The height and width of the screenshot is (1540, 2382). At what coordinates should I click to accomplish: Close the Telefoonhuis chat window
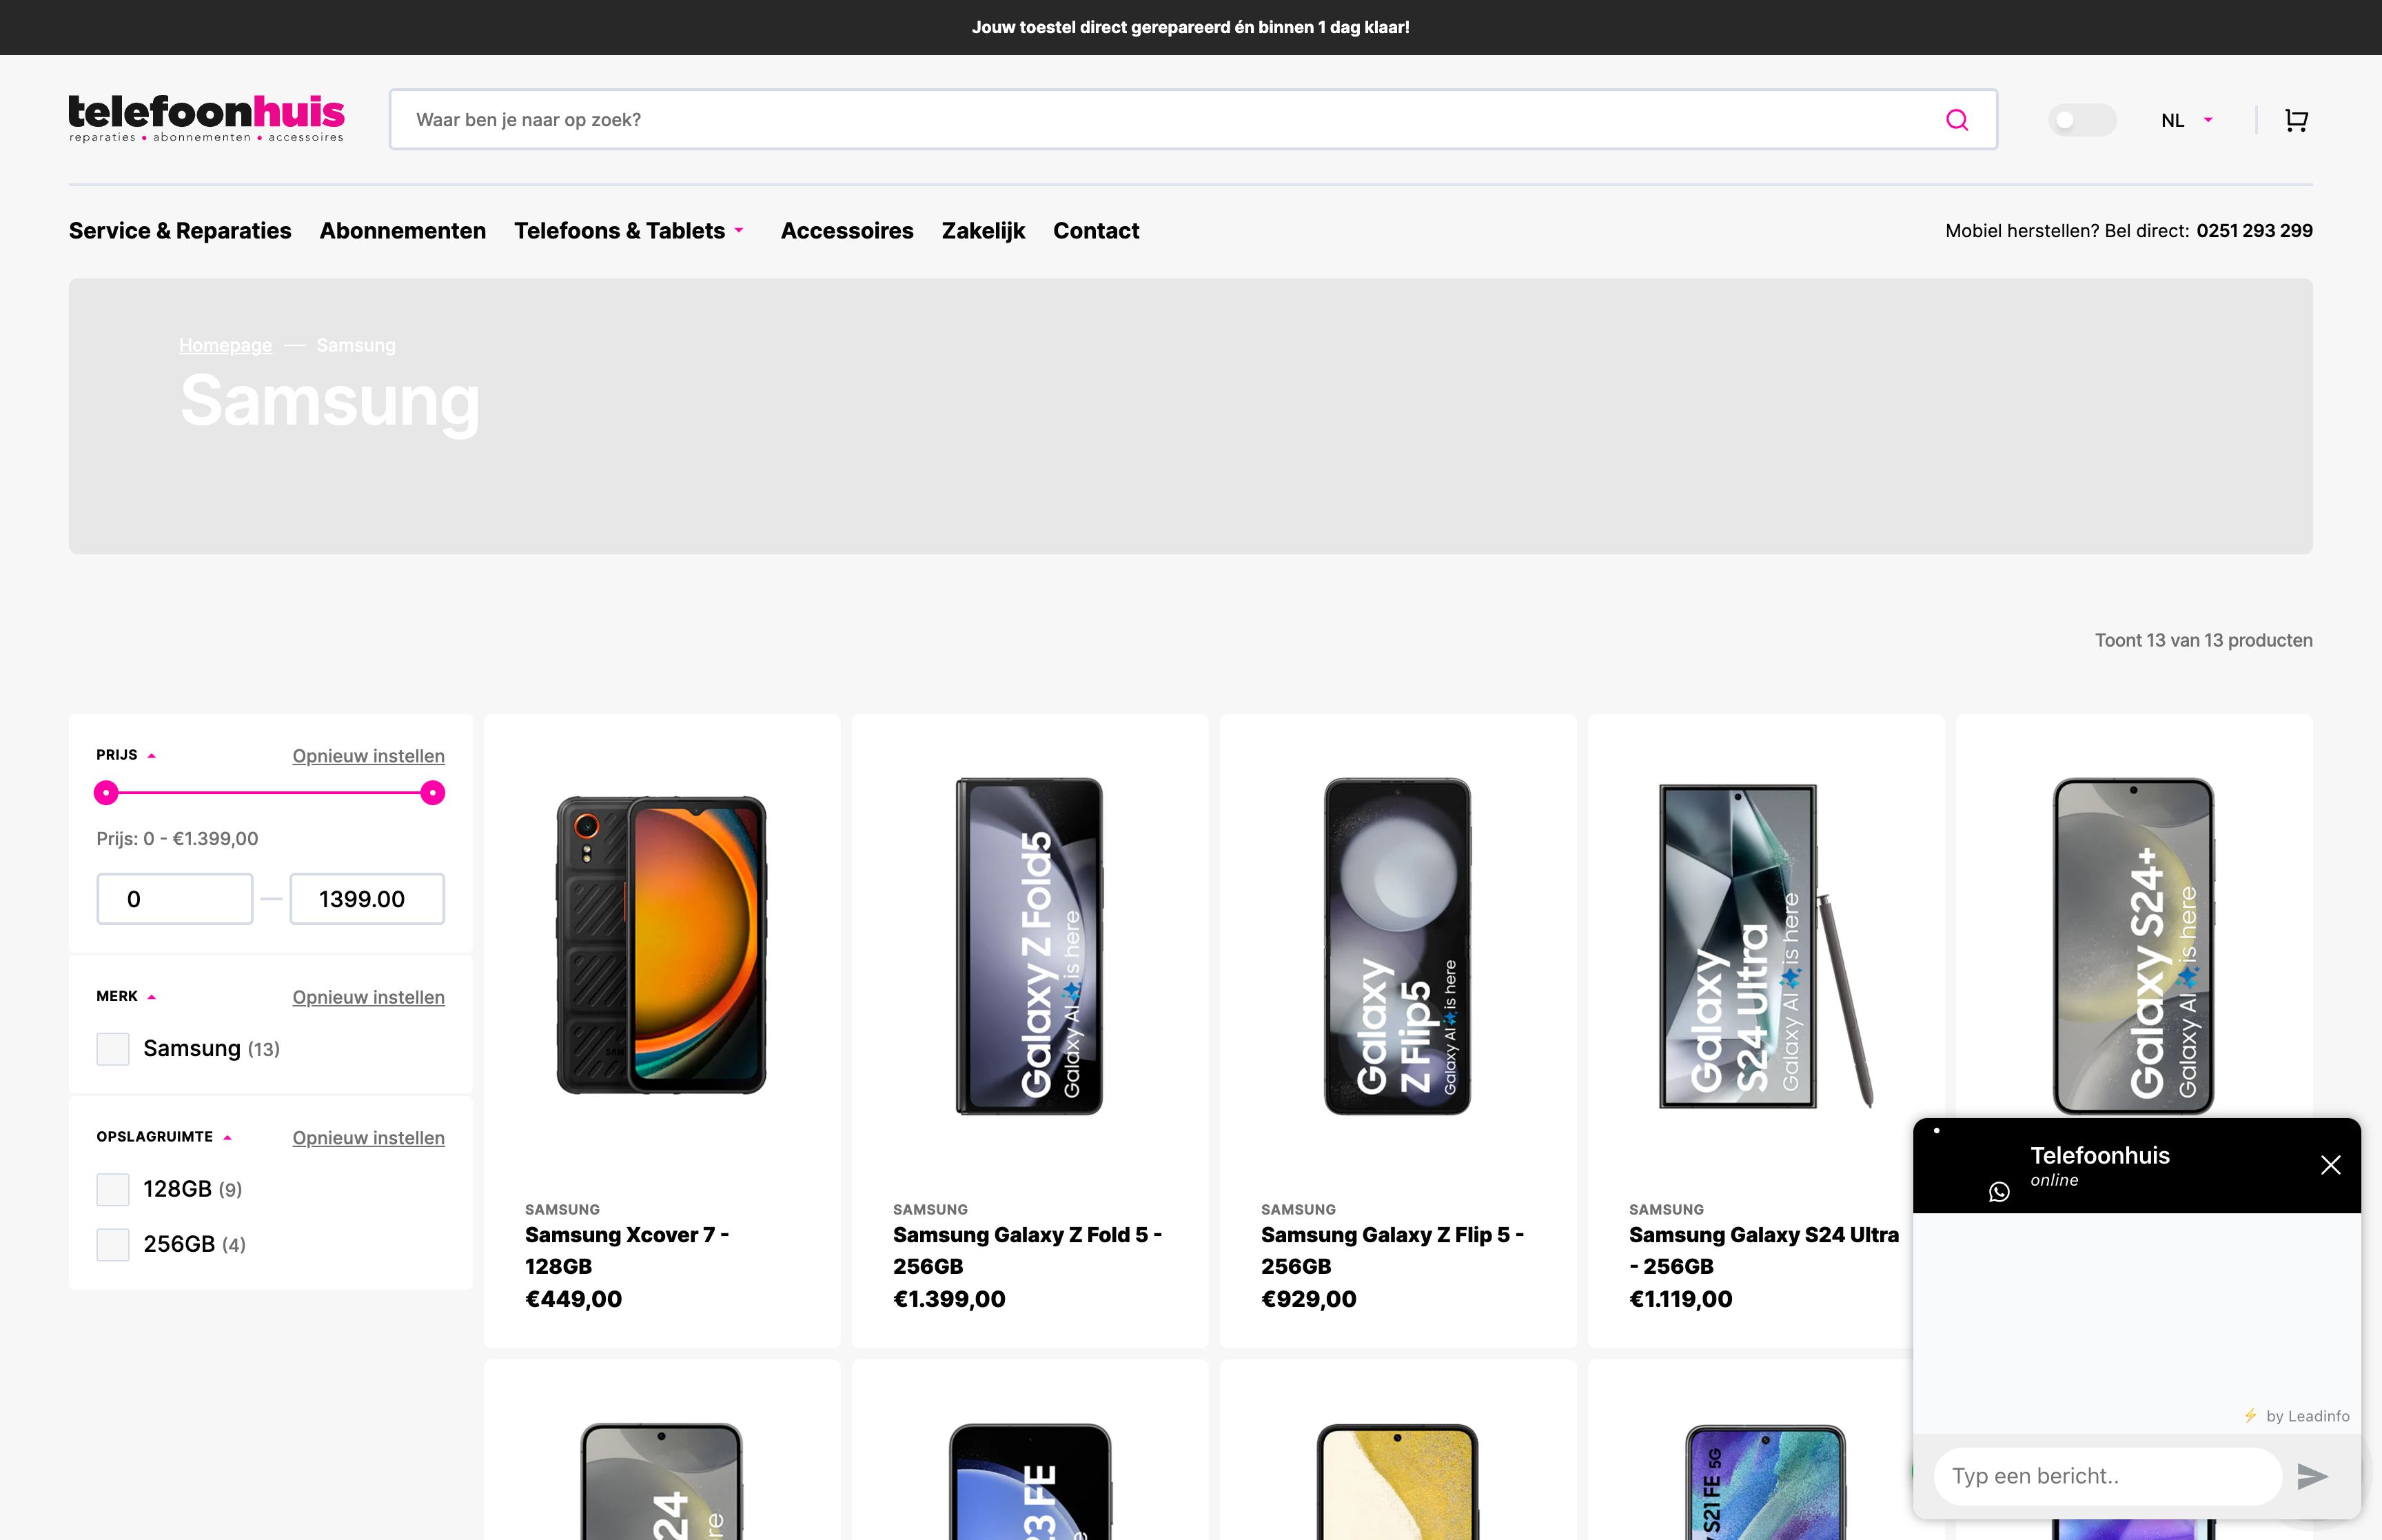pos(2330,1165)
